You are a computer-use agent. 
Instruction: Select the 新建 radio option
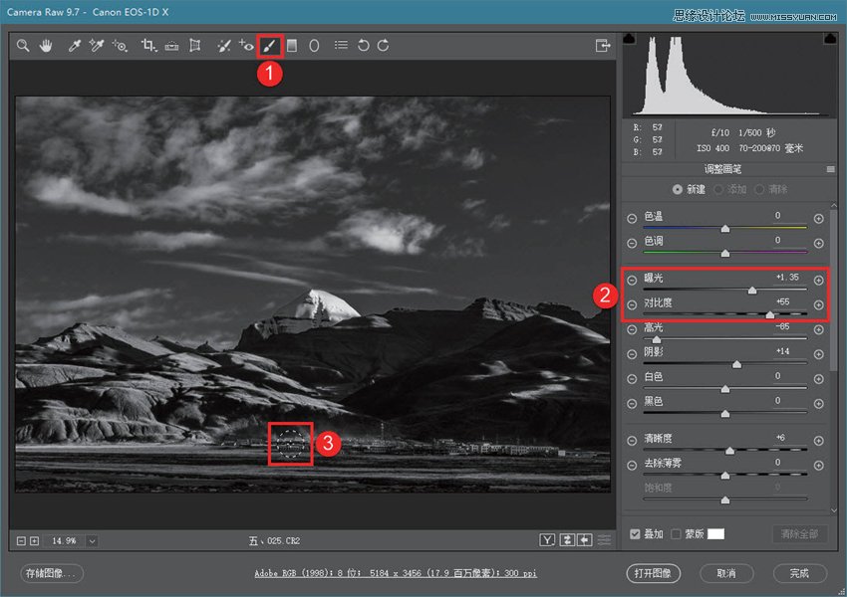tap(677, 189)
